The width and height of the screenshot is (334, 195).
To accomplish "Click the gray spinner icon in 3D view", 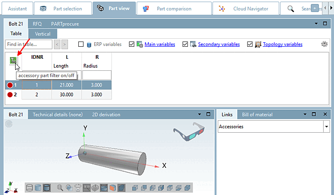I will 9,123.
